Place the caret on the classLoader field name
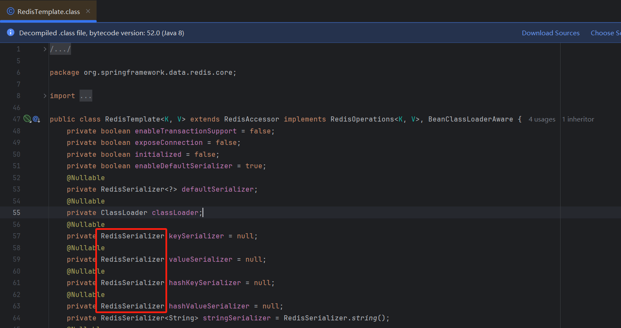Screen dimensions: 621x328 pyautogui.click(x=176, y=212)
